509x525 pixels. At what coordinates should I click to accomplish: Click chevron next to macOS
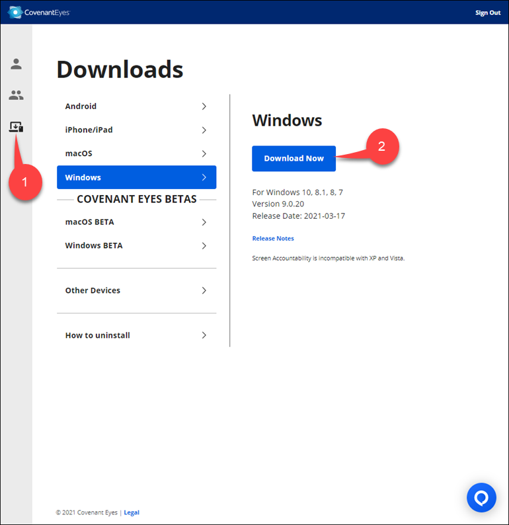coord(204,153)
